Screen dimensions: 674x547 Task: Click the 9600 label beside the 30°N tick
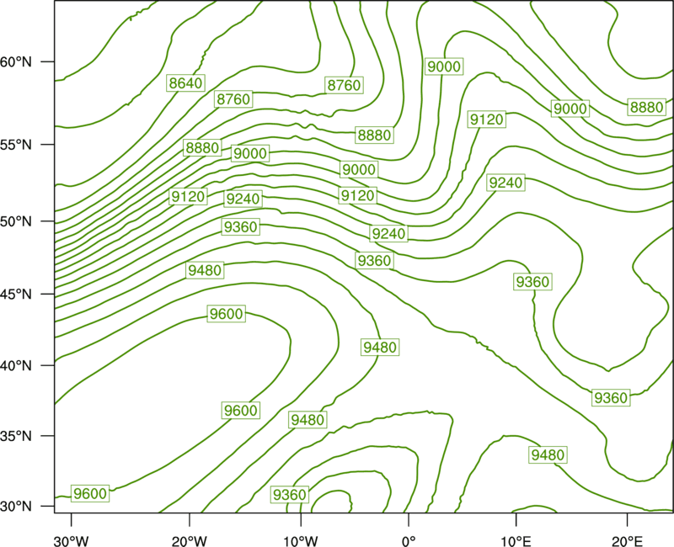(90, 493)
